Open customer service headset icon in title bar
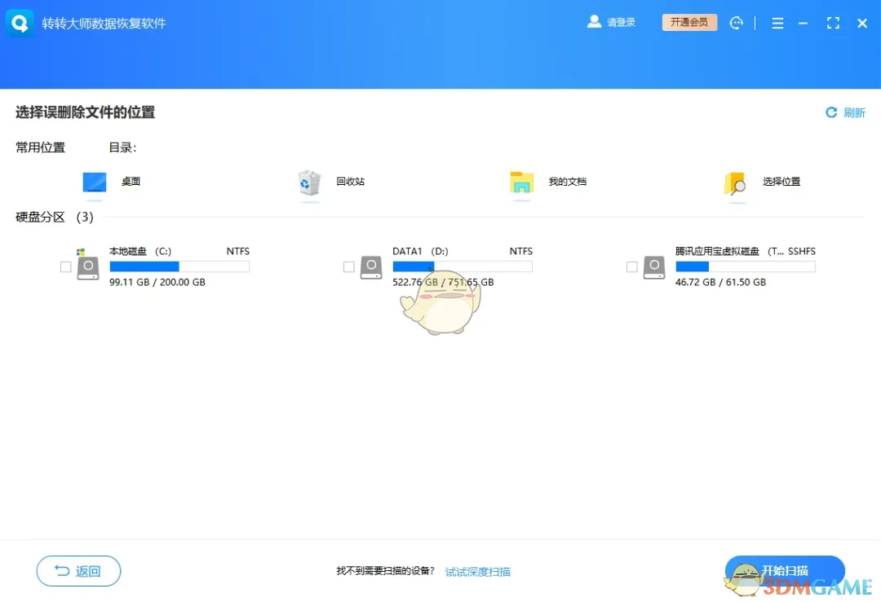The height and width of the screenshot is (602, 881). tap(737, 23)
